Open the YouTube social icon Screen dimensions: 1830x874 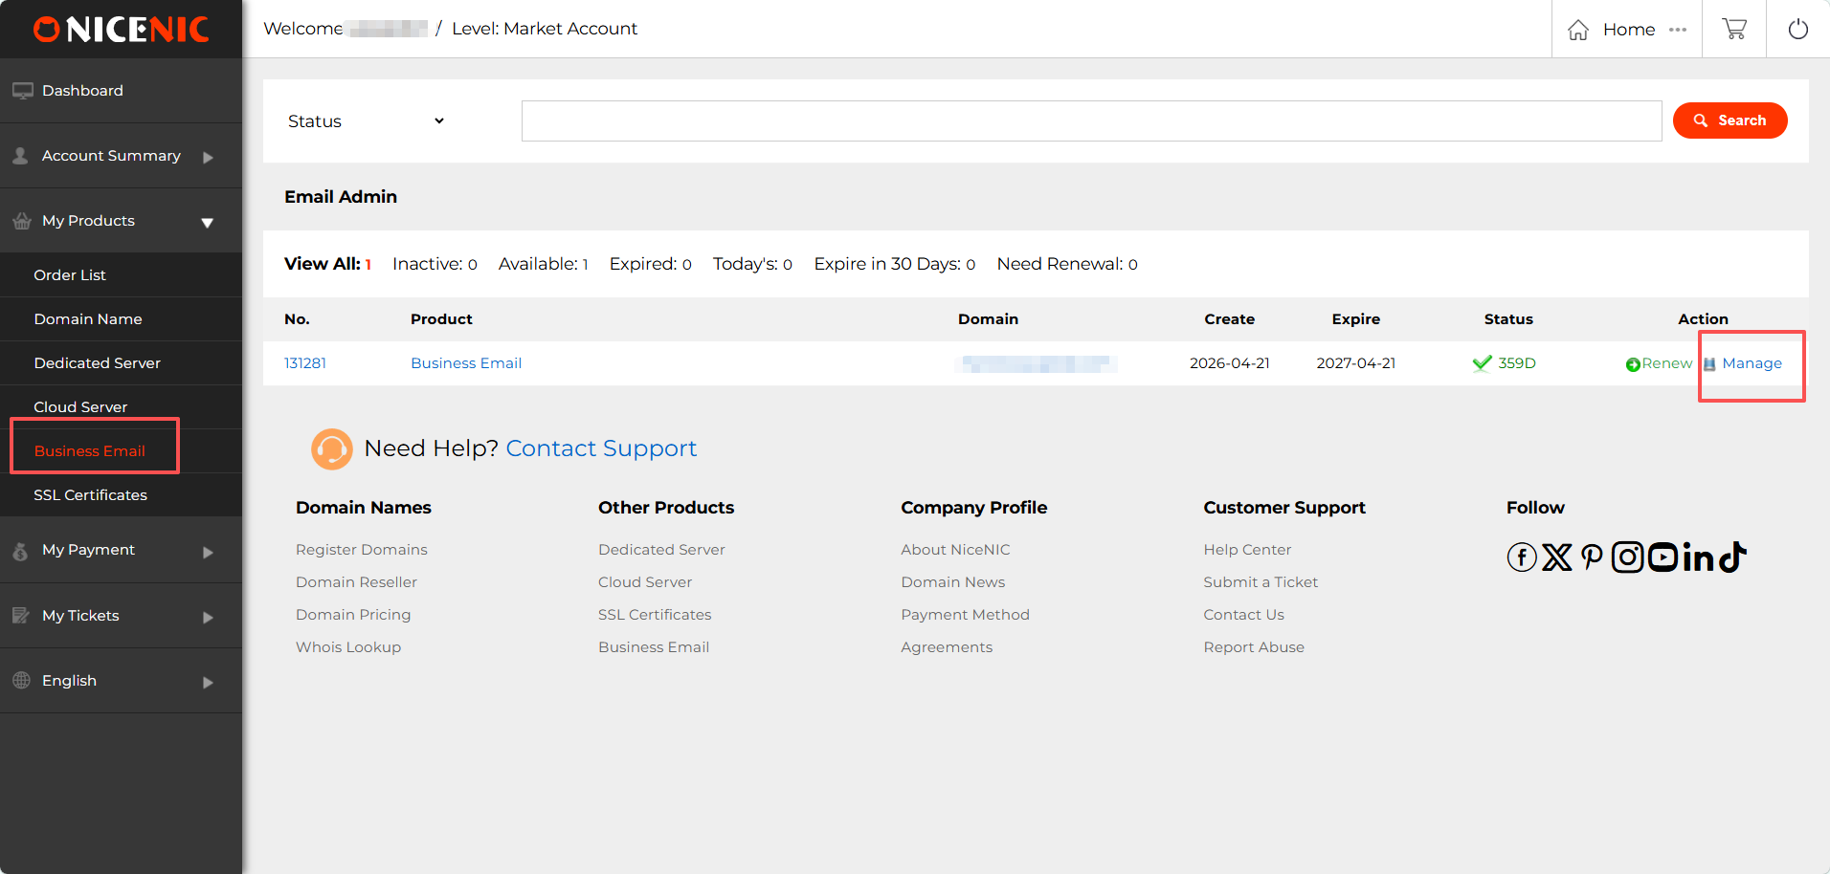tap(1663, 557)
